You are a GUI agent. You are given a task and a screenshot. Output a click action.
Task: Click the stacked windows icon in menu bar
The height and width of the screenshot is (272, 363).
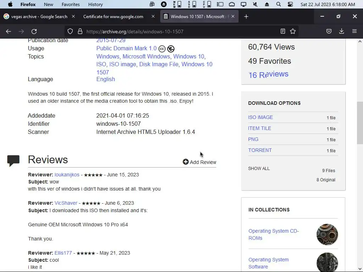pyautogui.click(x=152, y=4)
